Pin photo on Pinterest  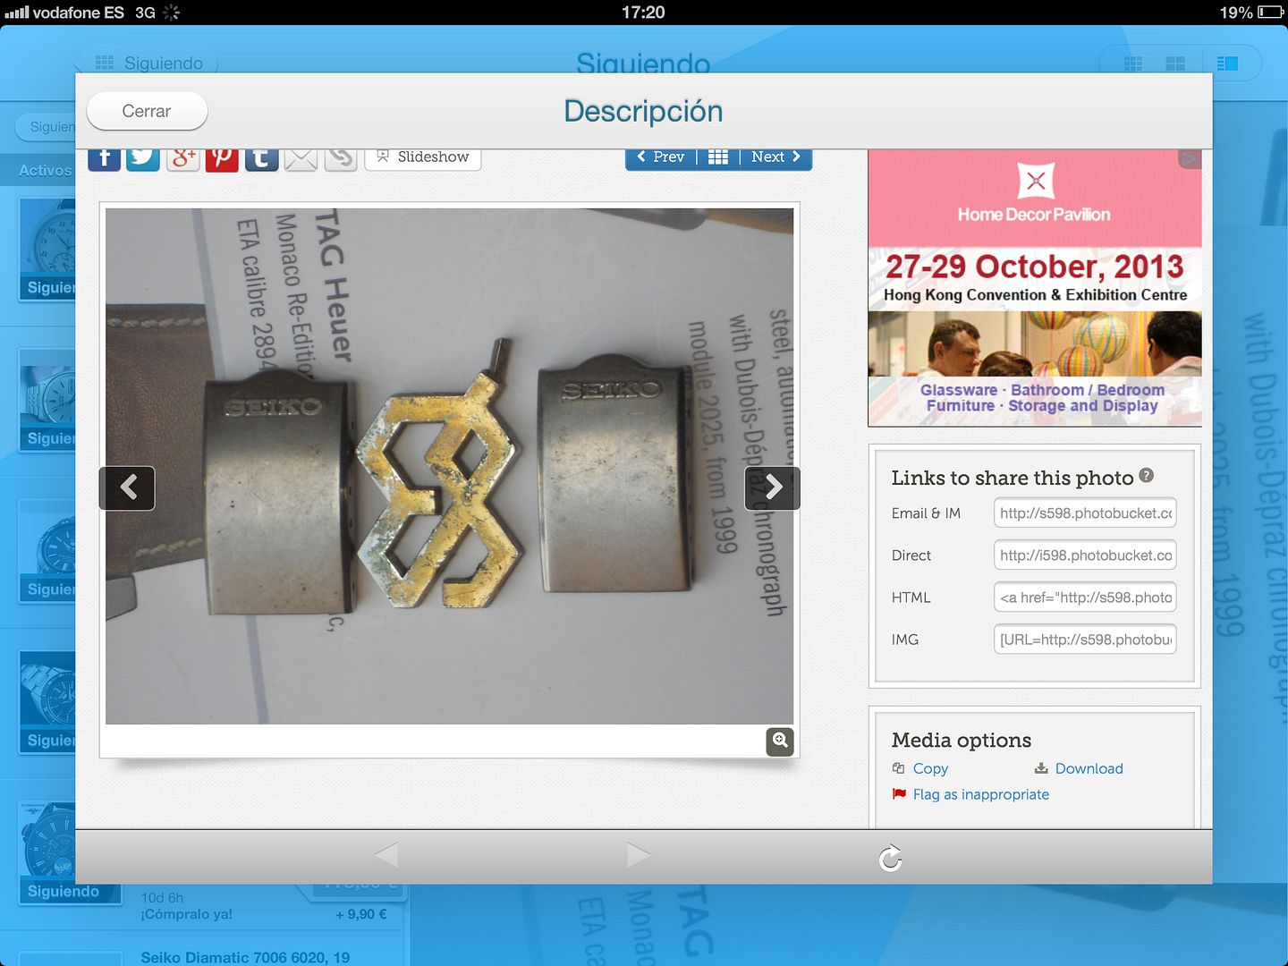point(222,158)
